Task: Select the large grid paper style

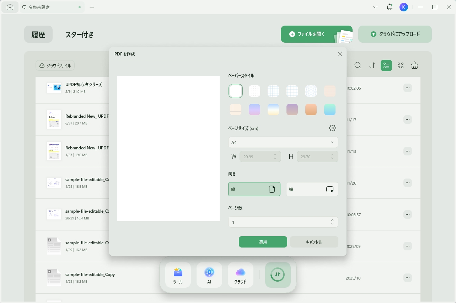Action: coord(292,91)
